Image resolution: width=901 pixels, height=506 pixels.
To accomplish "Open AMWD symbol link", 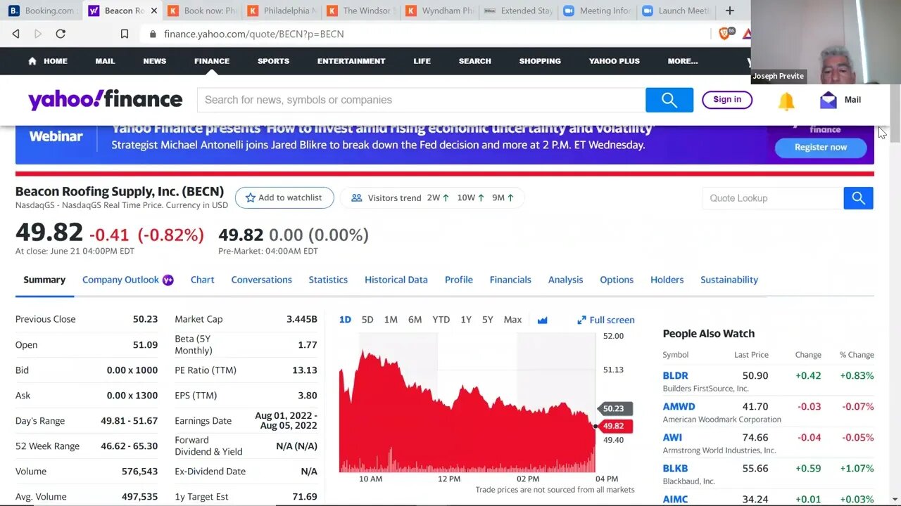I will tap(679, 407).
